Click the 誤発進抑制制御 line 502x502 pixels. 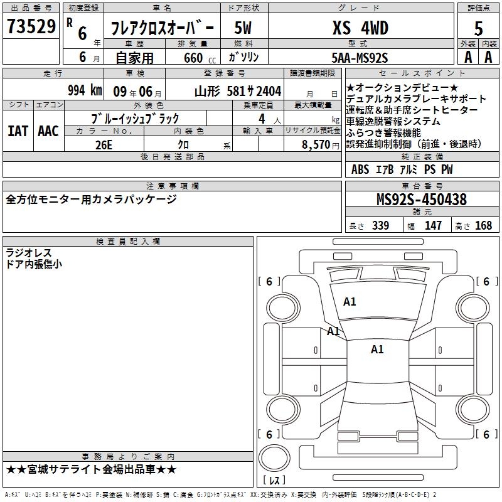[414, 144]
